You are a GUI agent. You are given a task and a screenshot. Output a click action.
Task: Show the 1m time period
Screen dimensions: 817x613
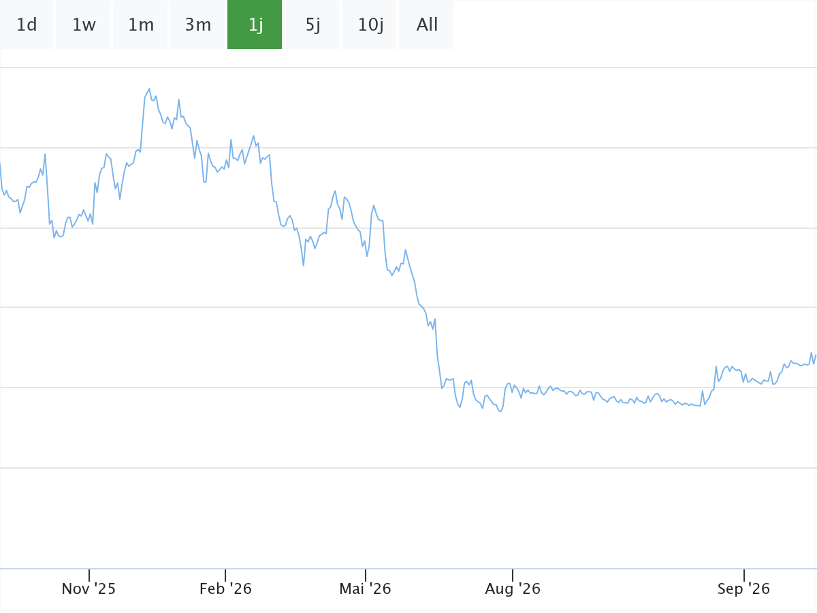point(140,25)
